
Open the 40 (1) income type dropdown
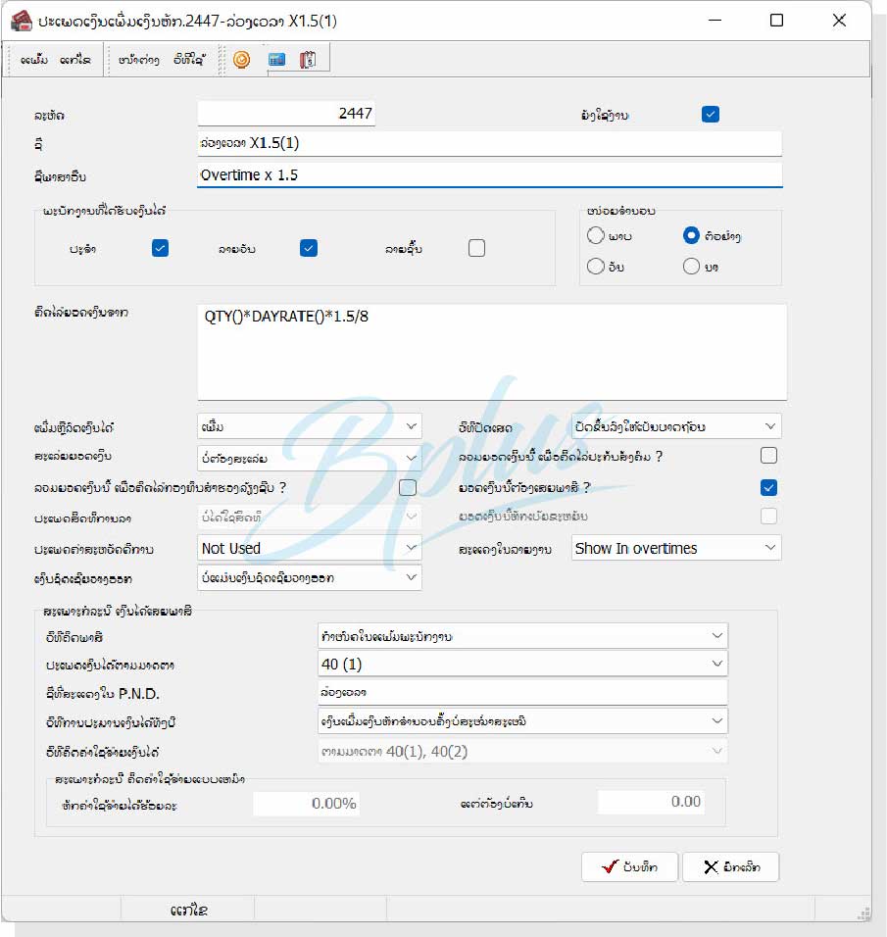[523, 664]
